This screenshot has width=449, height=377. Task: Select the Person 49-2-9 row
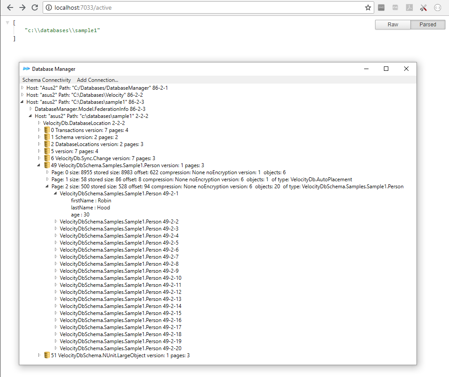[119, 271]
